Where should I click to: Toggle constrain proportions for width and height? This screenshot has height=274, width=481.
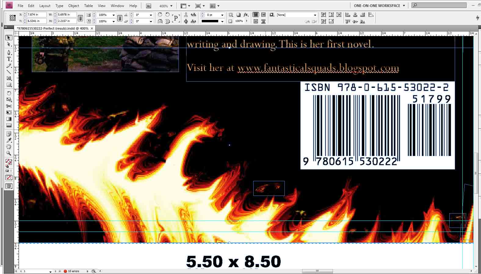[x=80, y=18]
